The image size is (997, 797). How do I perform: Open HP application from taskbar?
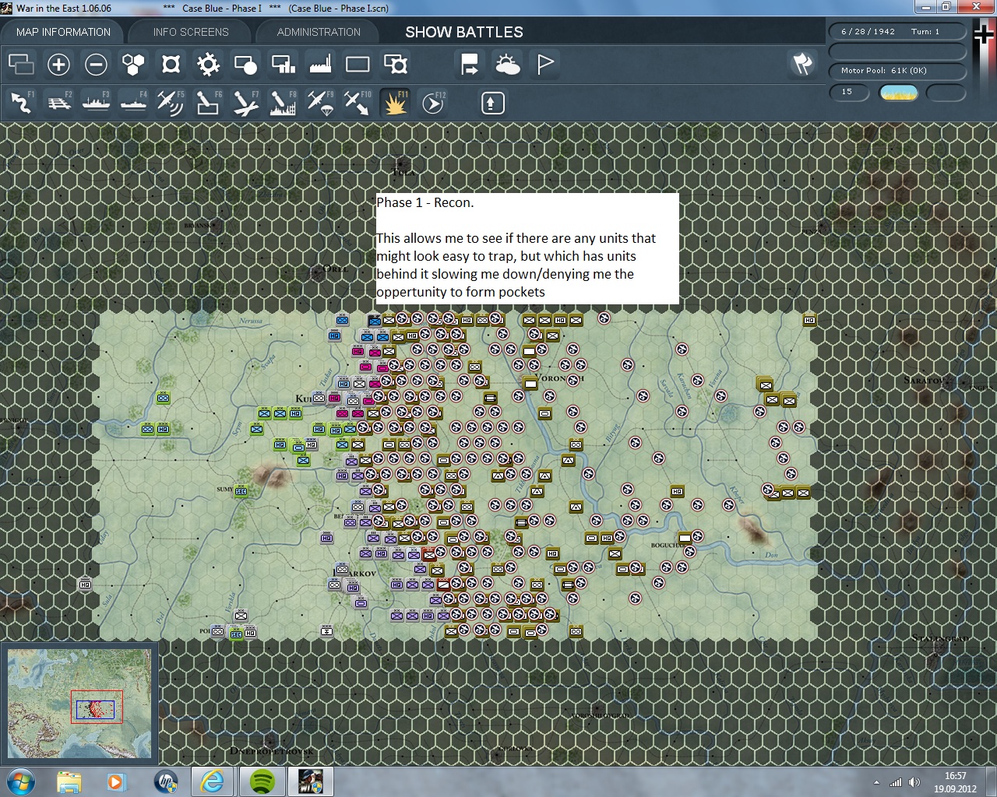pyautogui.click(x=165, y=781)
